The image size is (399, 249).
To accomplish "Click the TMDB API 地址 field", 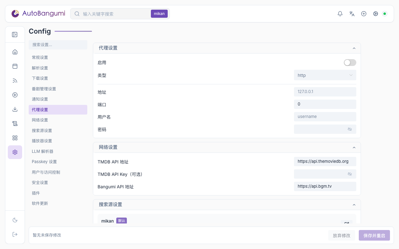I will coord(325,162).
